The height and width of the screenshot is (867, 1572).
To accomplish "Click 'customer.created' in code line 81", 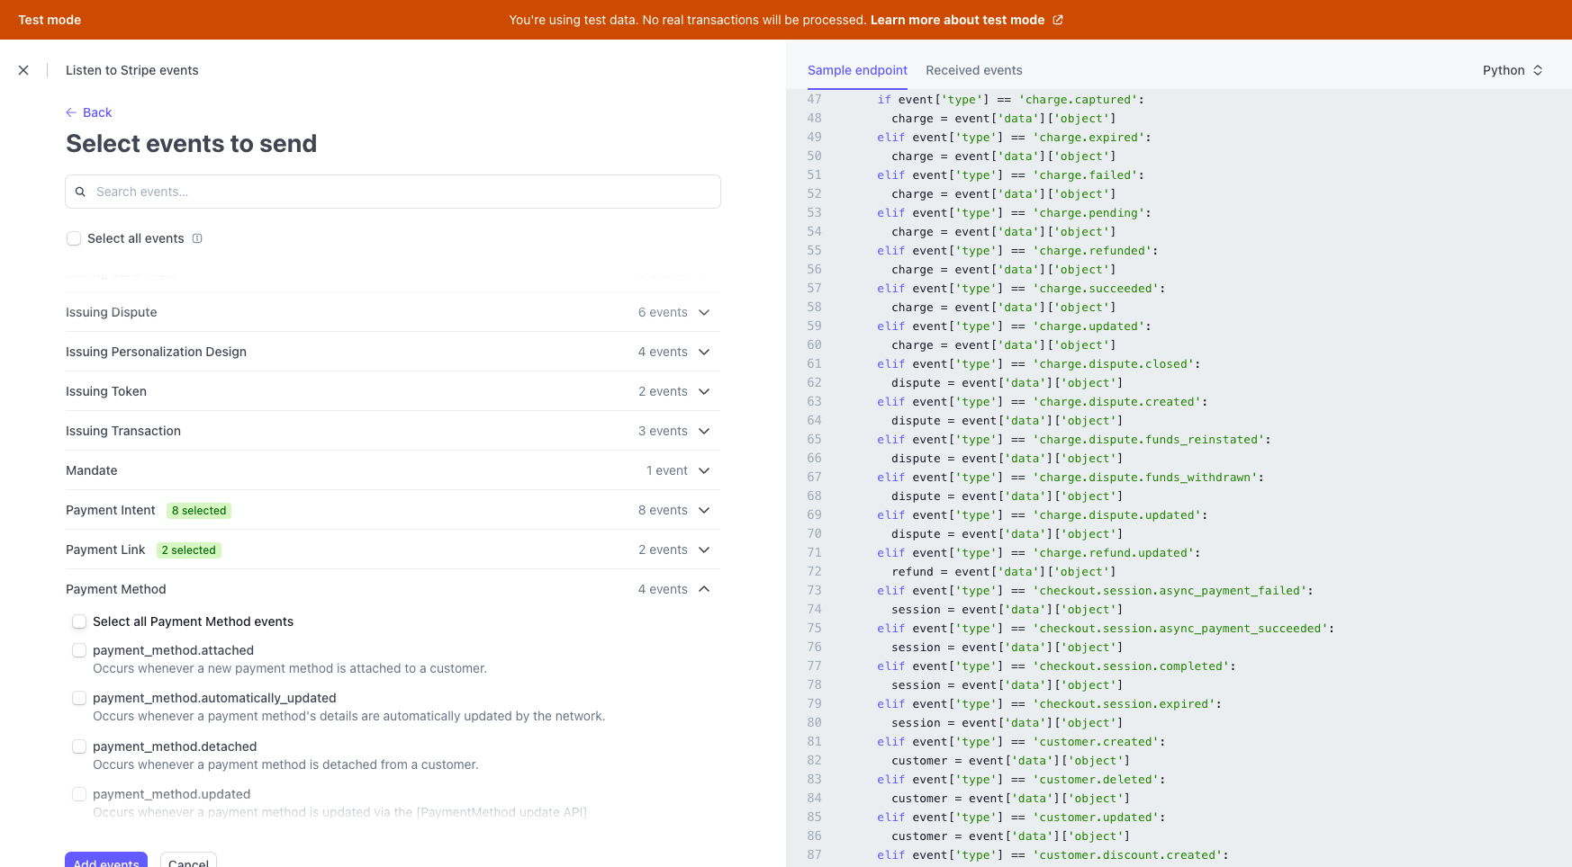I will tap(1096, 742).
